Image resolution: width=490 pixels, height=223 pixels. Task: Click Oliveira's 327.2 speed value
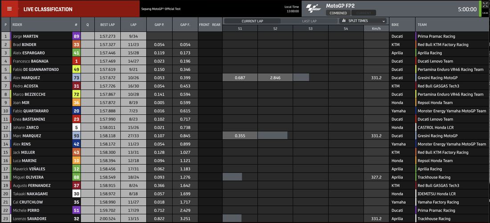click(376, 177)
